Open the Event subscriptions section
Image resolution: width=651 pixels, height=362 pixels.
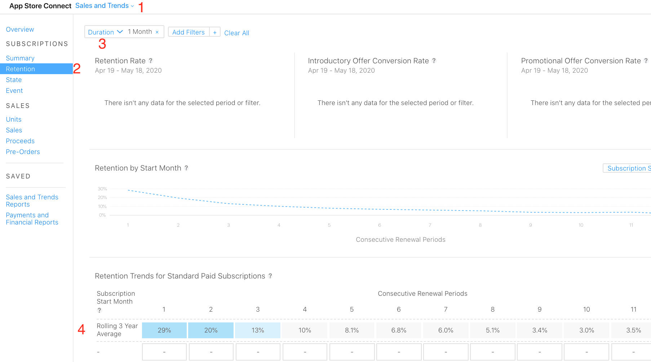coord(14,90)
